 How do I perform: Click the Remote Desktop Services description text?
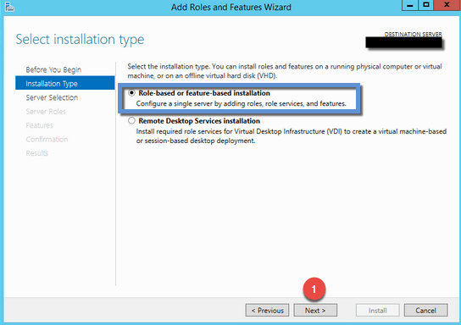point(291,136)
